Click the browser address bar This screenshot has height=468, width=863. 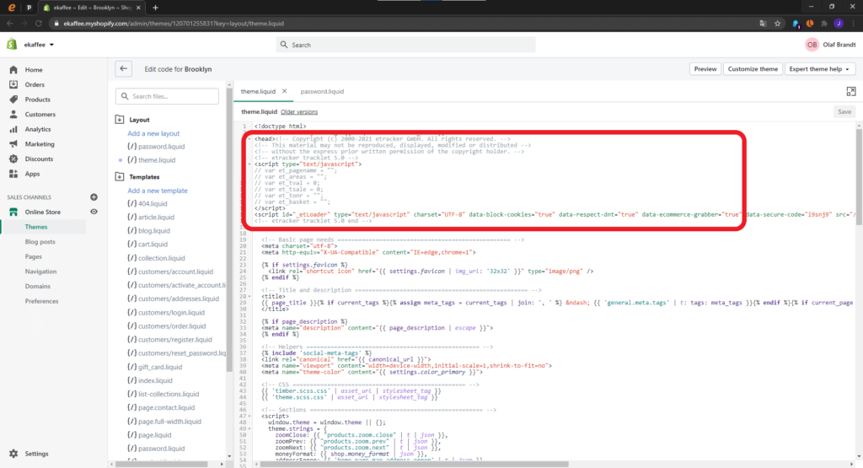click(405, 24)
